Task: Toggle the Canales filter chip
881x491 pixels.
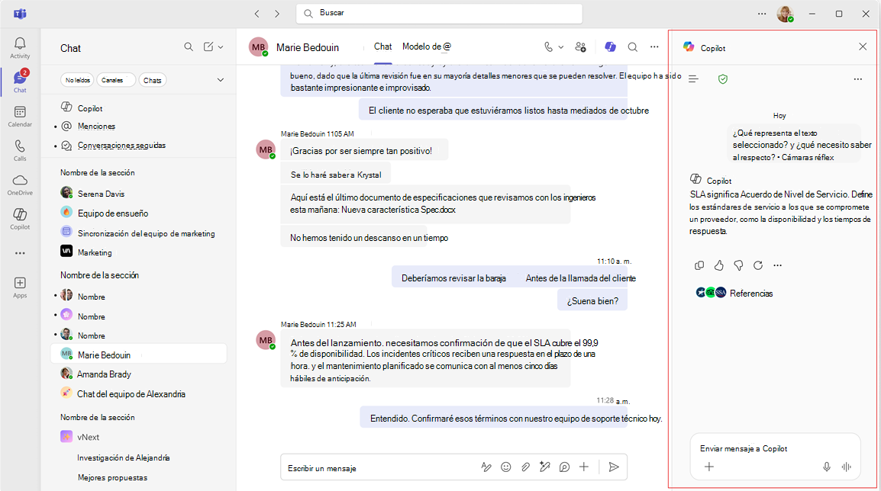Action: (116, 80)
